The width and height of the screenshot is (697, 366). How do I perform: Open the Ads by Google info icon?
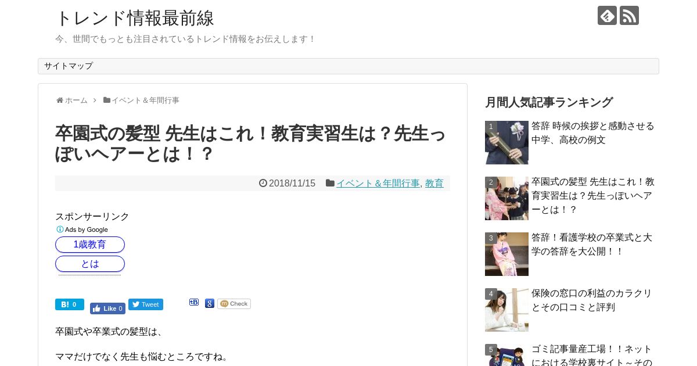[60, 229]
